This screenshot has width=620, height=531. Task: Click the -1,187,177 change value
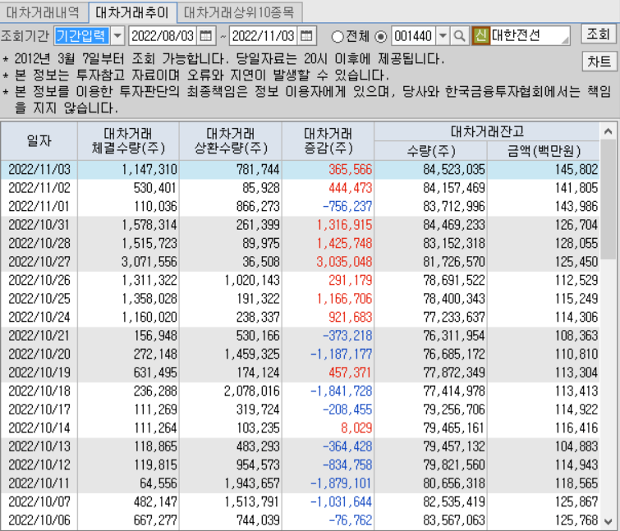click(342, 354)
